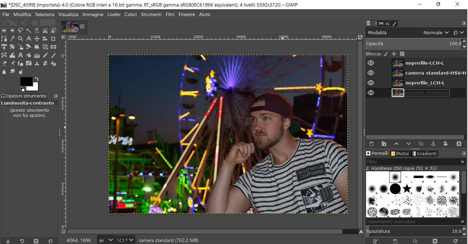Select the Measure compass tool
The image size is (468, 244).
(x=29, y=39)
